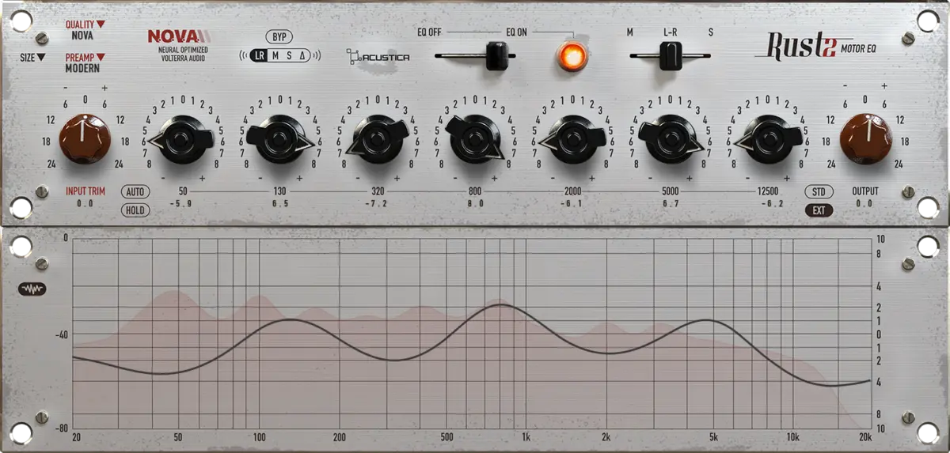This screenshot has width=950, height=453.
Task: Click the 130 Hz band gain knob
Action: click(x=279, y=140)
